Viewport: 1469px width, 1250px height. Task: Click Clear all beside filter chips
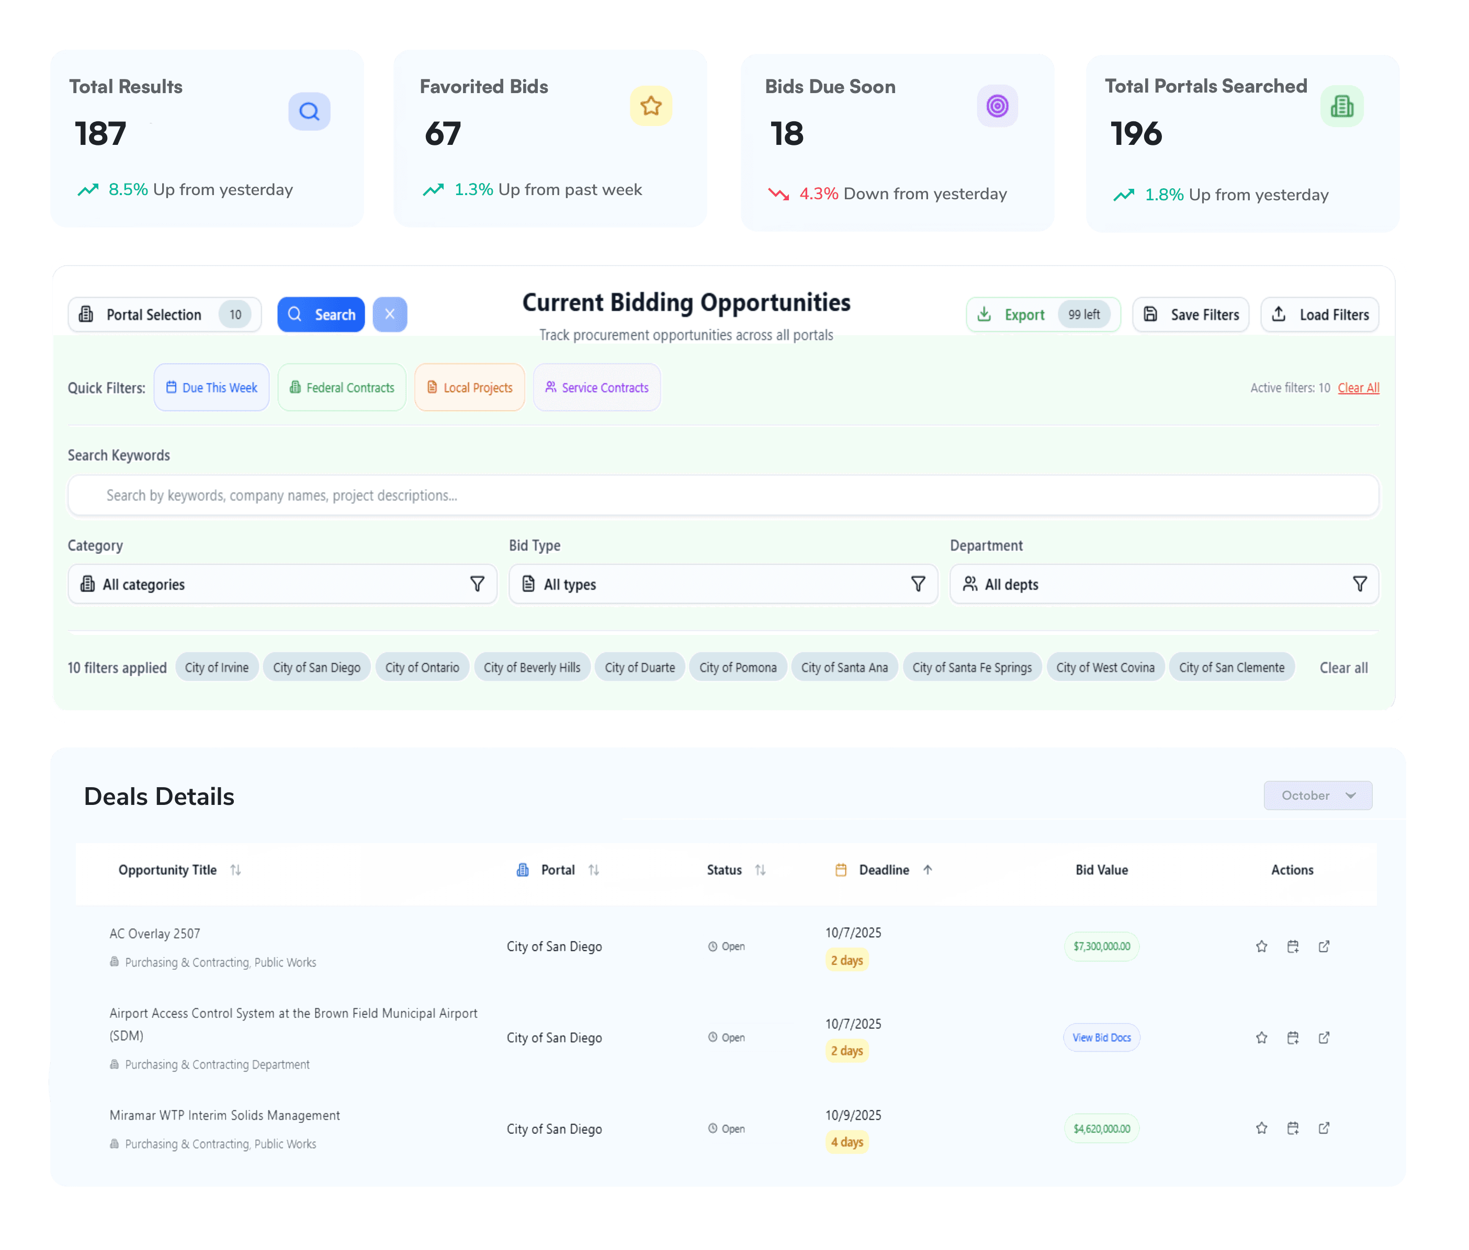click(x=1343, y=667)
